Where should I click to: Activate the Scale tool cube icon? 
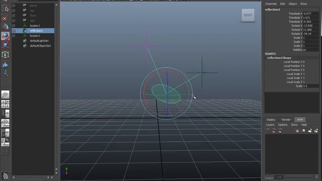(6, 45)
